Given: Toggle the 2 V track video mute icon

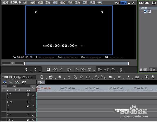Looking at the screenshot, I should [x=28, y=94].
